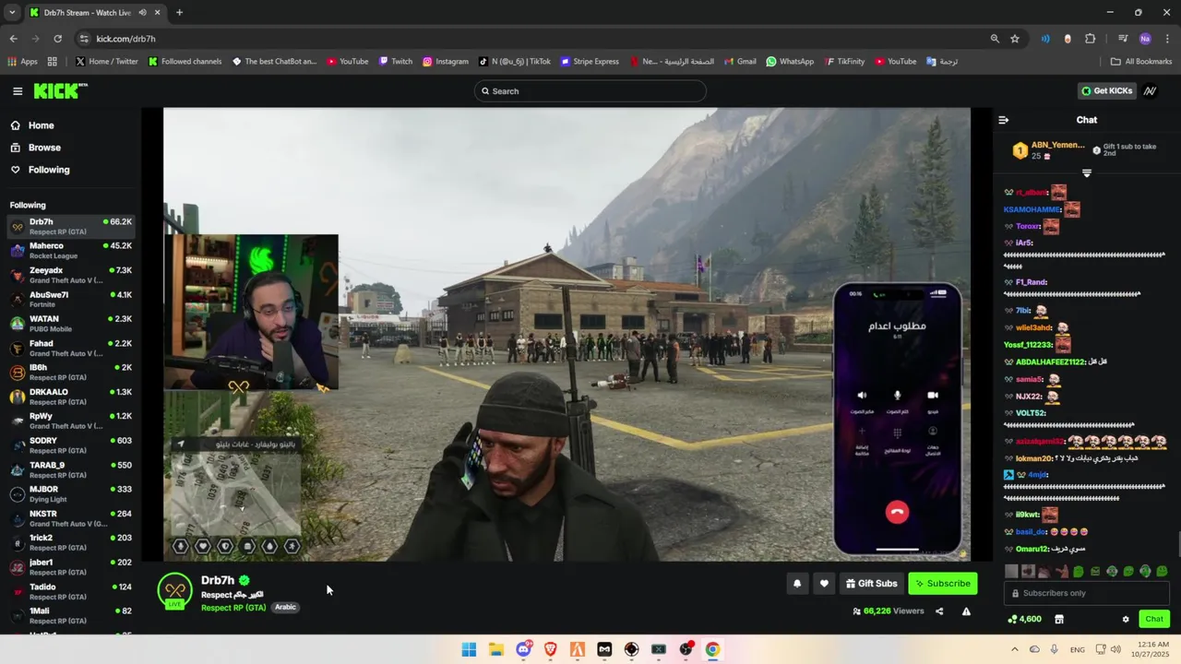This screenshot has width=1181, height=664.
Task: Click the Respect RP (GTA) category link
Action: tap(233, 608)
